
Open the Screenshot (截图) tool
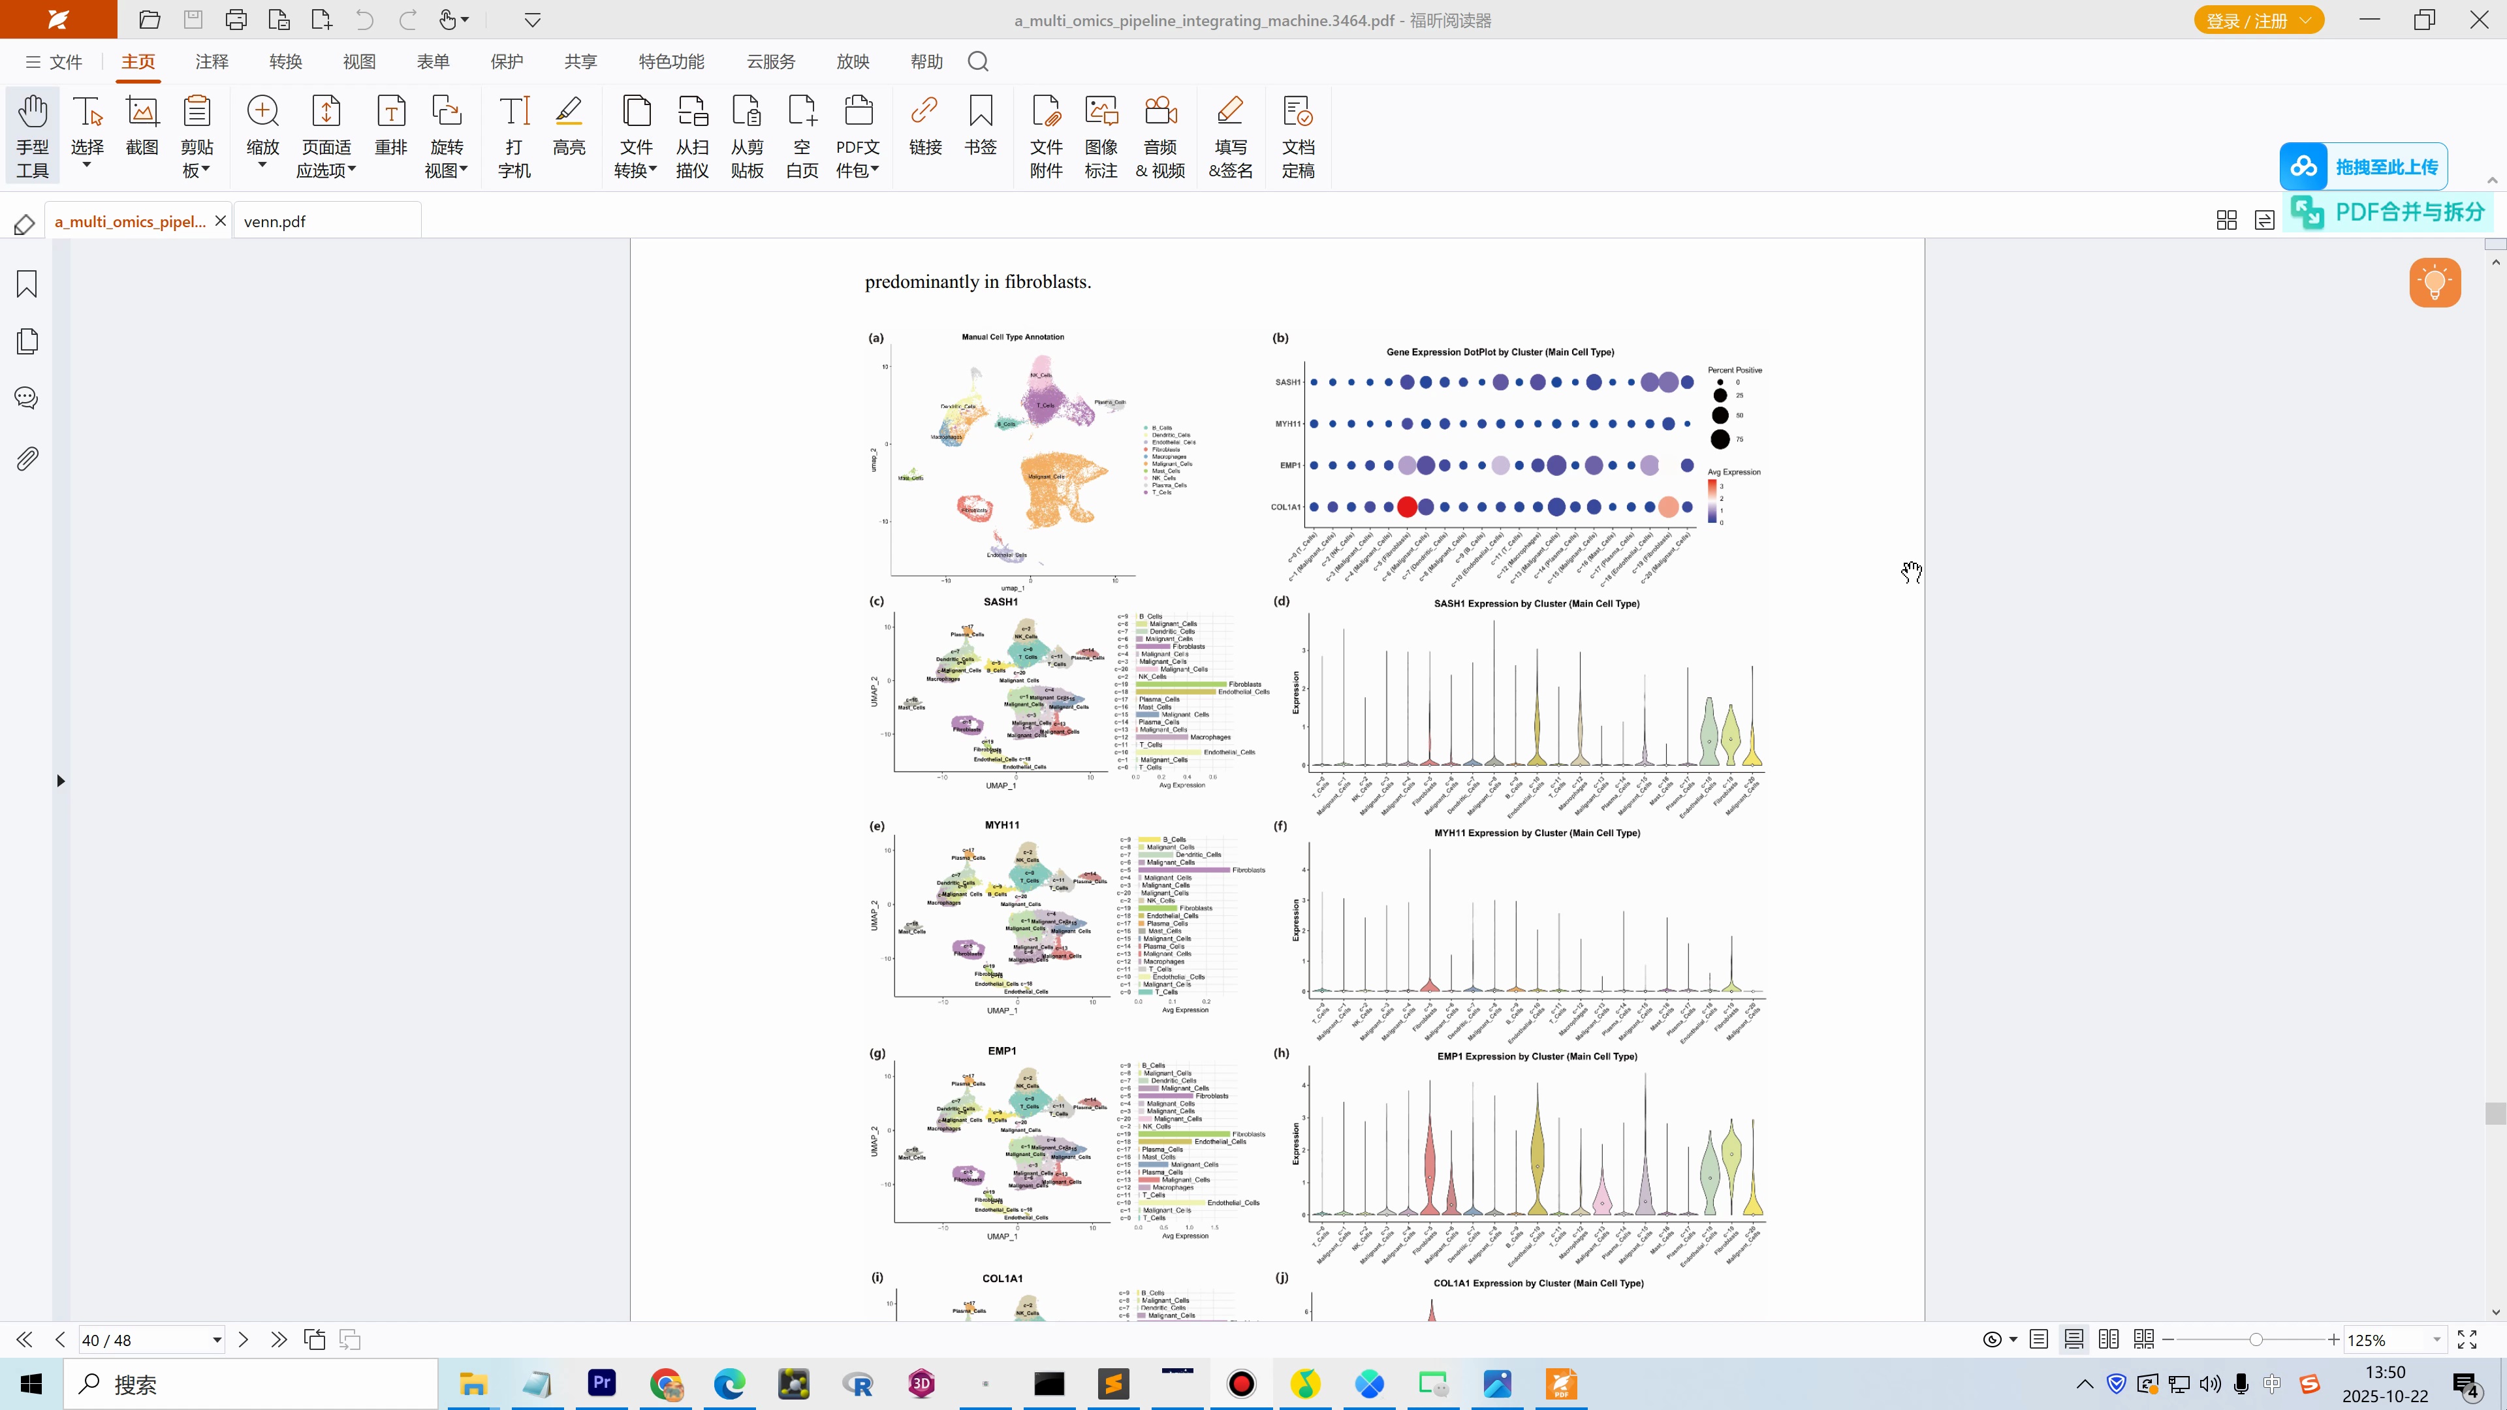tap(142, 125)
